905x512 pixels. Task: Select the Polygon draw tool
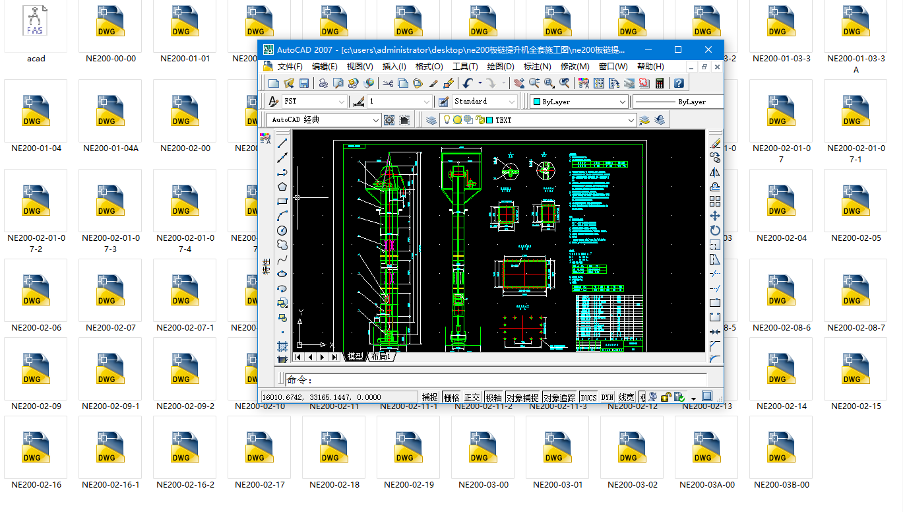(282, 187)
